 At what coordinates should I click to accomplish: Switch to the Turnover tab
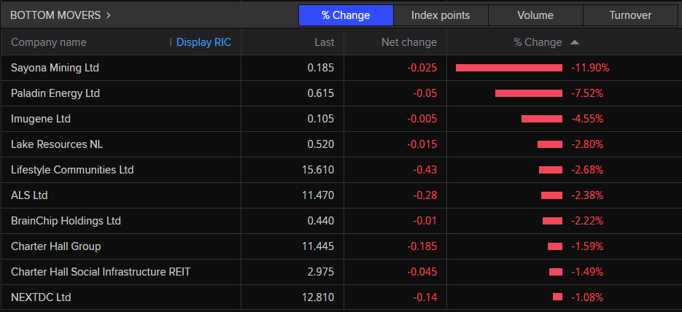(630, 15)
